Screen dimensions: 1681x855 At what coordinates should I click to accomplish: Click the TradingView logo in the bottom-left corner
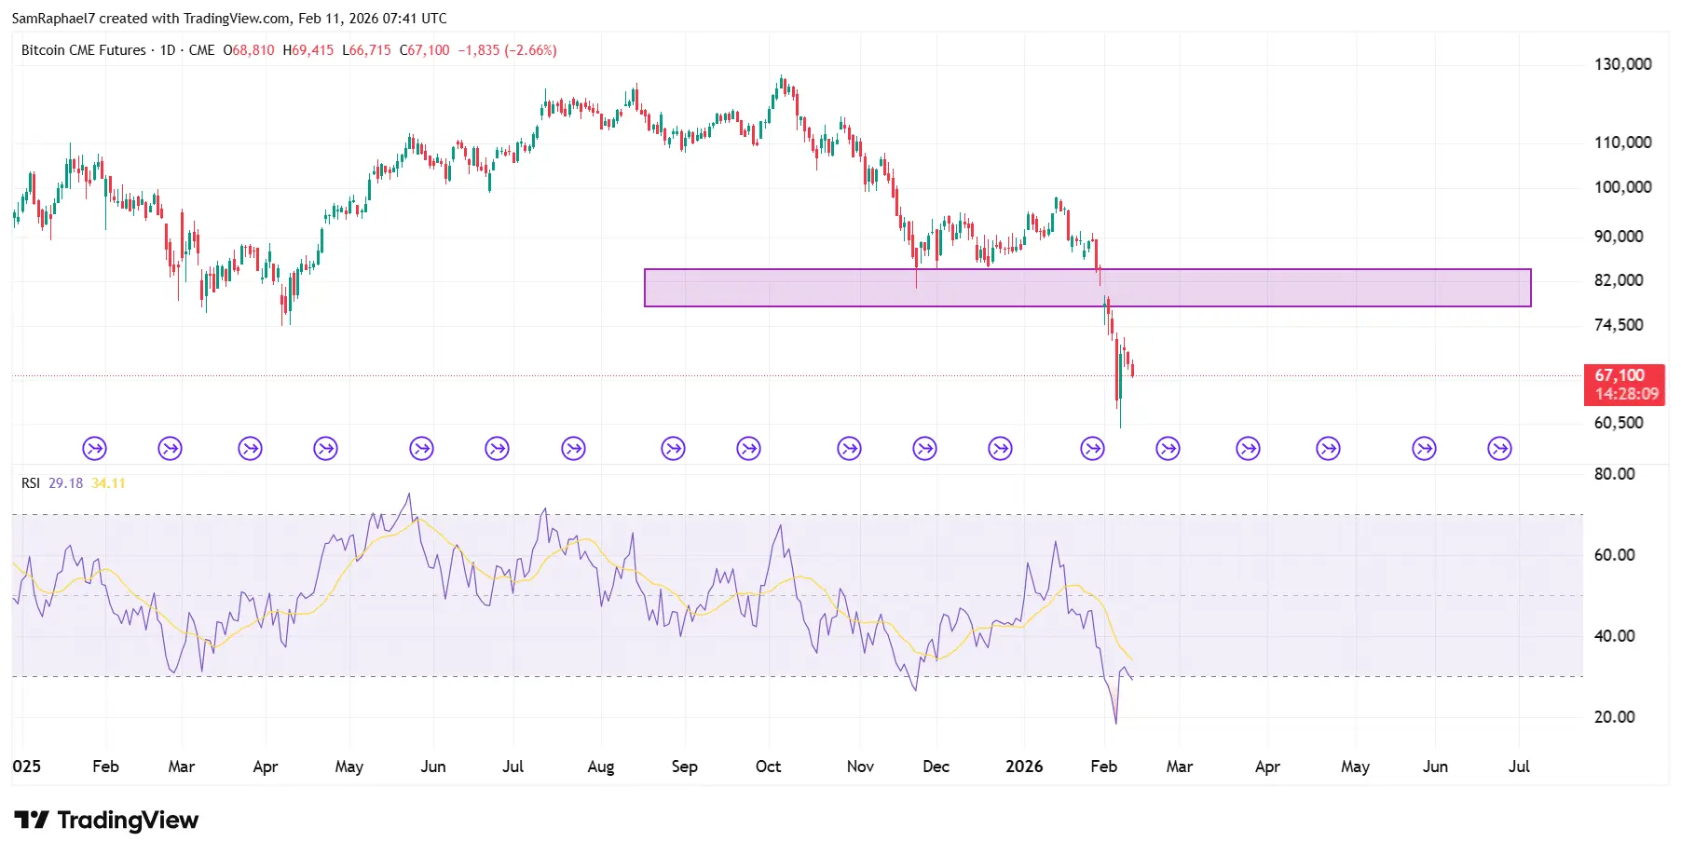tap(105, 821)
